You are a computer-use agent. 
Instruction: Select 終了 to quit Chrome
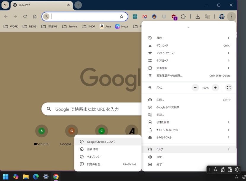pyautogui.click(x=189, y=164)
